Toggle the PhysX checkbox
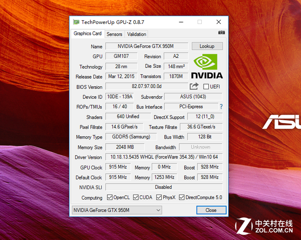 coord(159,197)
